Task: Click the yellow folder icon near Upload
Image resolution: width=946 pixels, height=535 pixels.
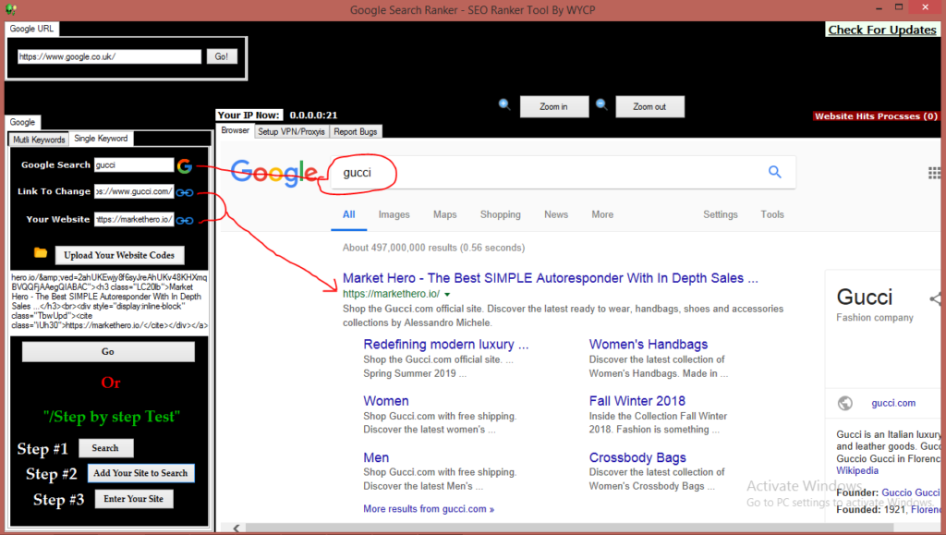Action: point(41,253)
